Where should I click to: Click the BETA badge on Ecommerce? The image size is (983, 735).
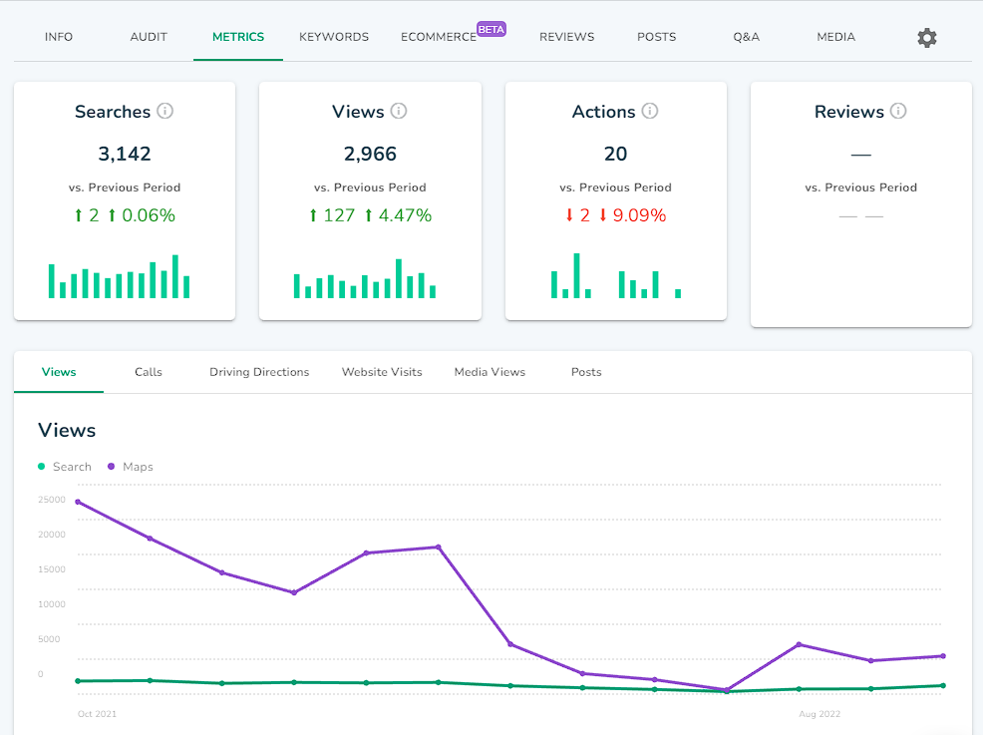tap(491, 30)
